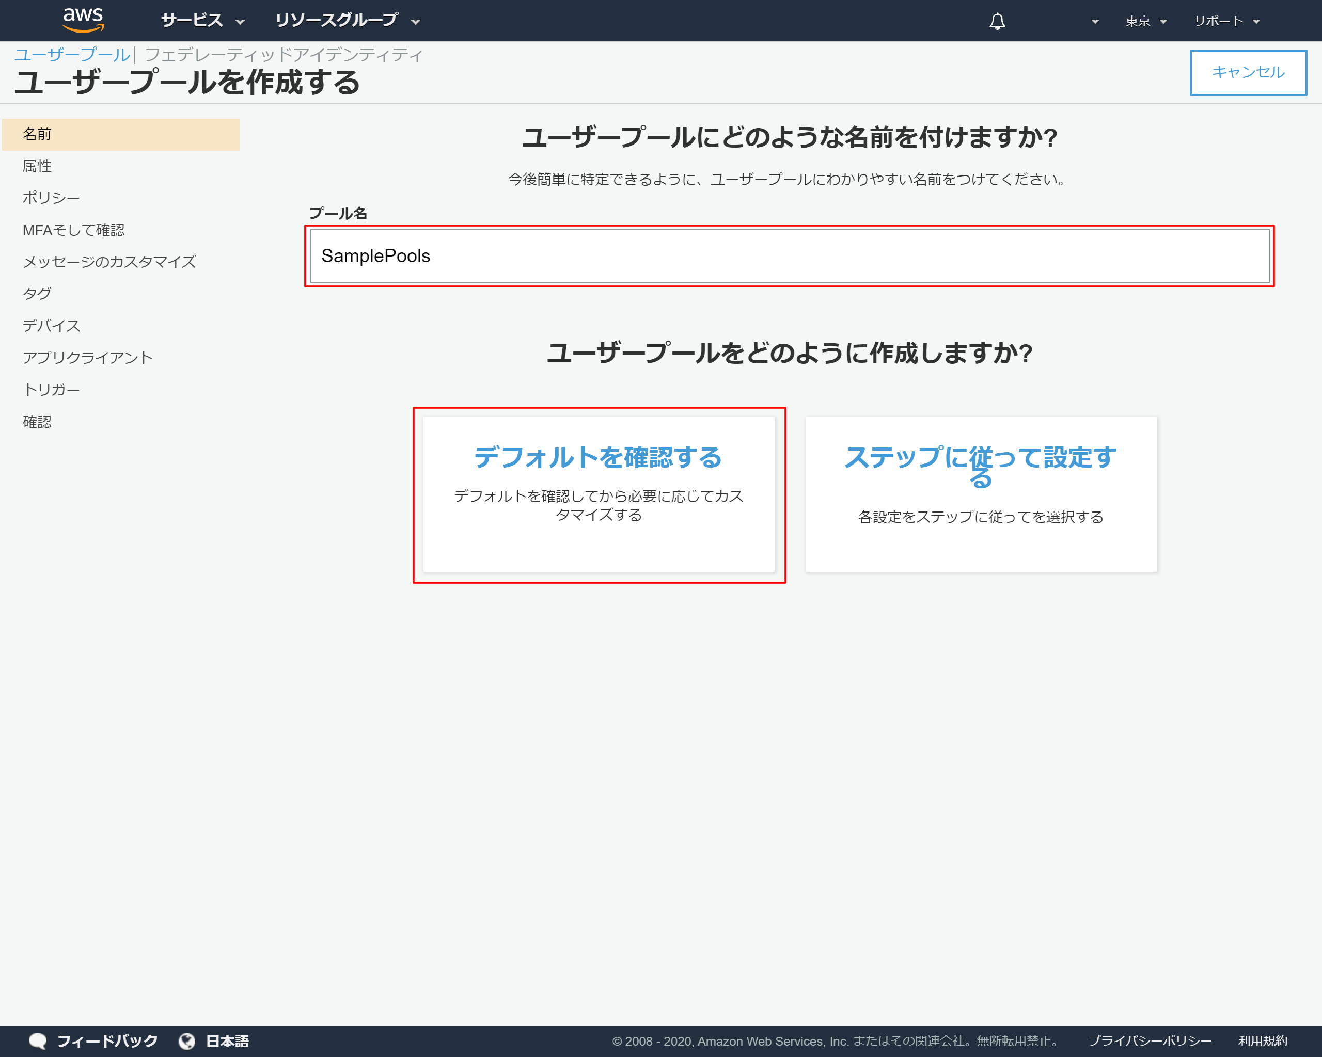
Task: Select 属性 in the sidebar
Action: pyautogui.click(x=37, y=166)
